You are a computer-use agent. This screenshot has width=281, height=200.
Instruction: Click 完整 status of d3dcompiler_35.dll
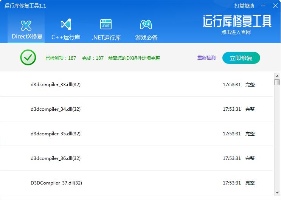[x=250, y=133]
